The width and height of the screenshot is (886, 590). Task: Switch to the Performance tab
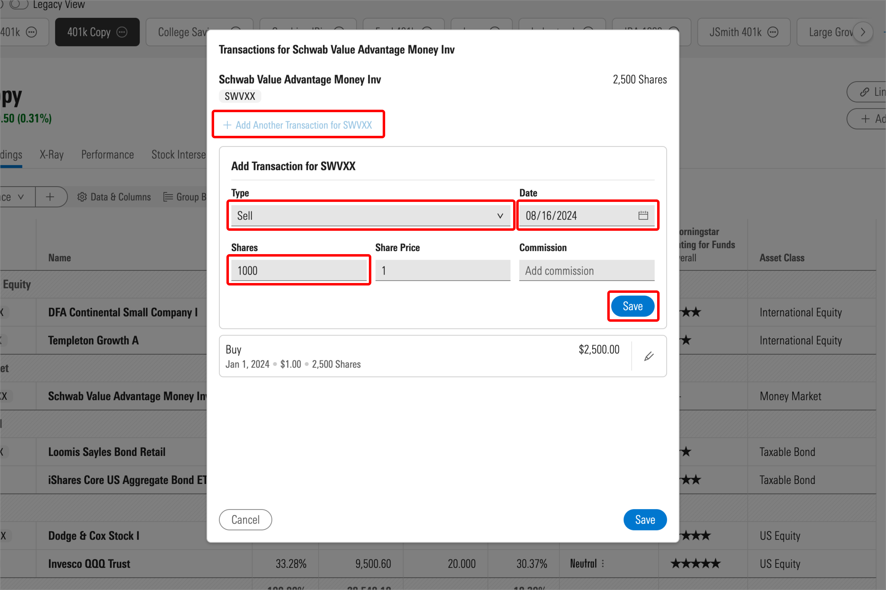(x=107, y=155)
